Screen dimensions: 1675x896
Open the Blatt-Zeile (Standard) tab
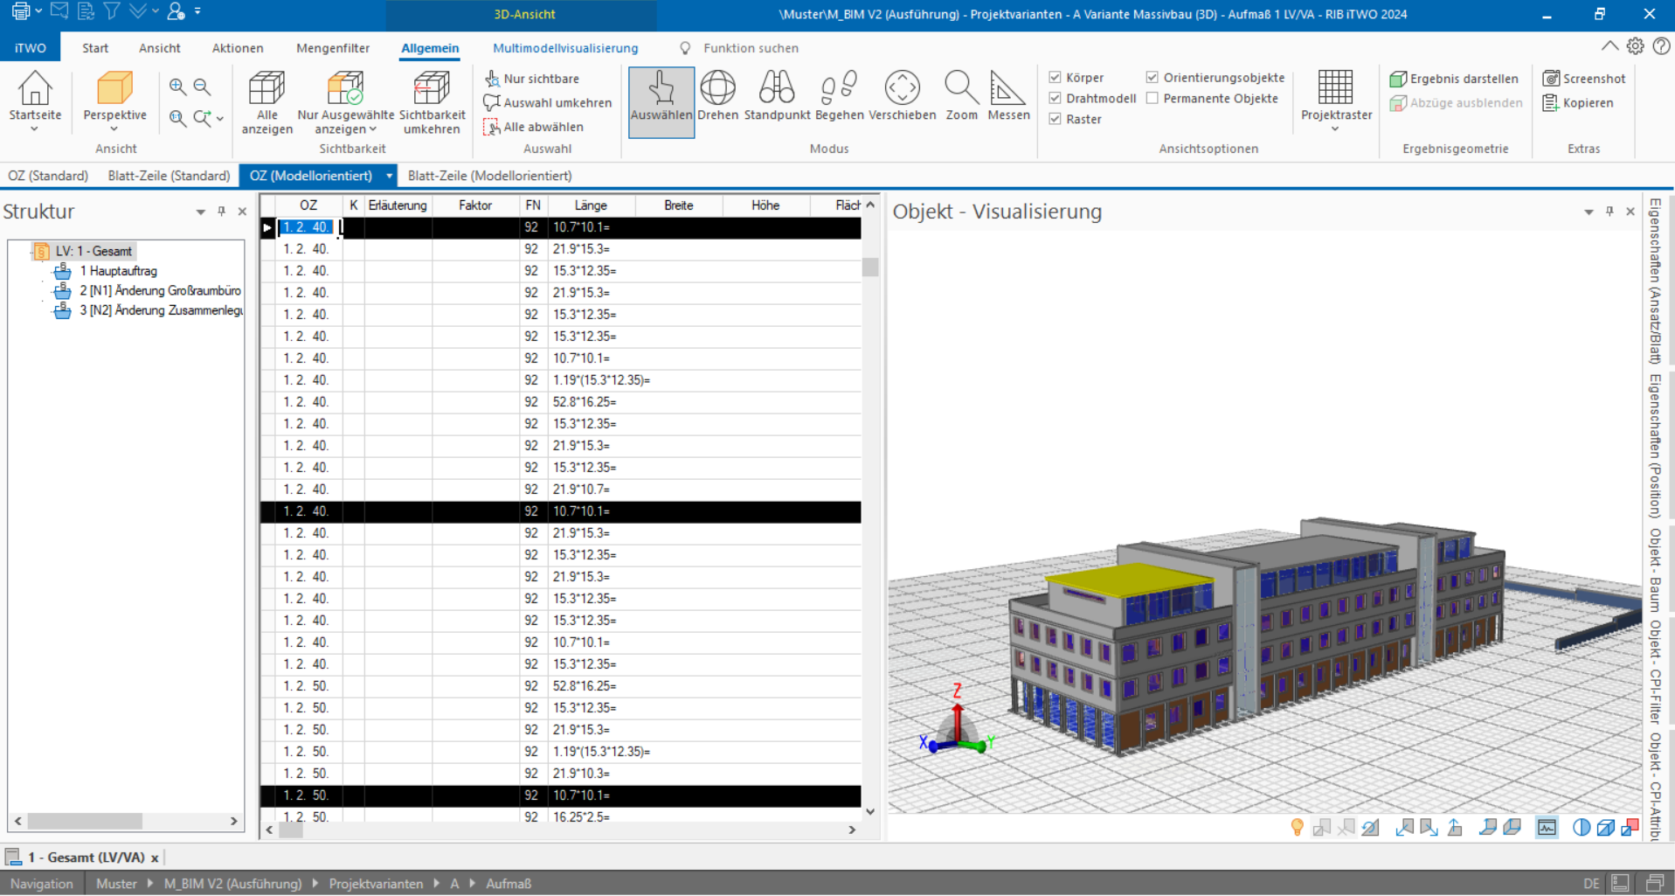click(169, 176)
